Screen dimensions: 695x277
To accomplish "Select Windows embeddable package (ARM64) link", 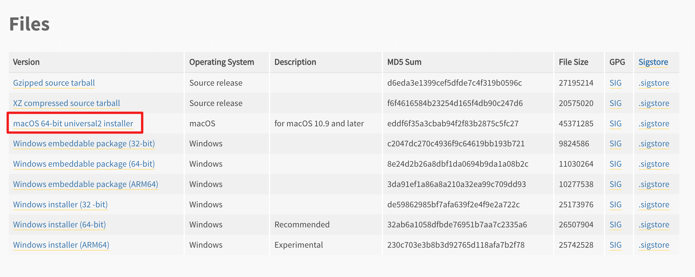I will 86,184.
